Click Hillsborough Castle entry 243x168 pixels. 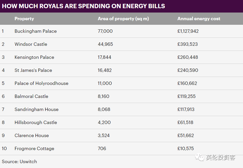coord(36,122)
